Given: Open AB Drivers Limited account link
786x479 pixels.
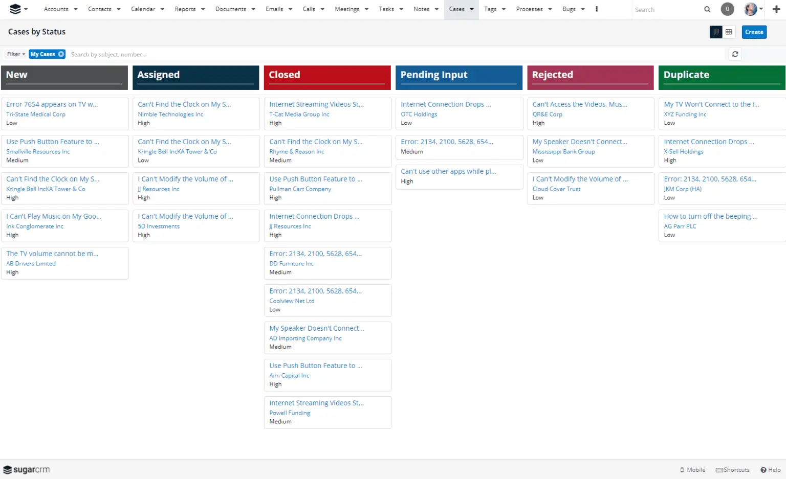Looking at the screenshot, I should [x=31, y=264].
